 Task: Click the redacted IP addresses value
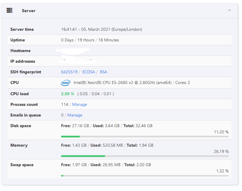(77, 61)
